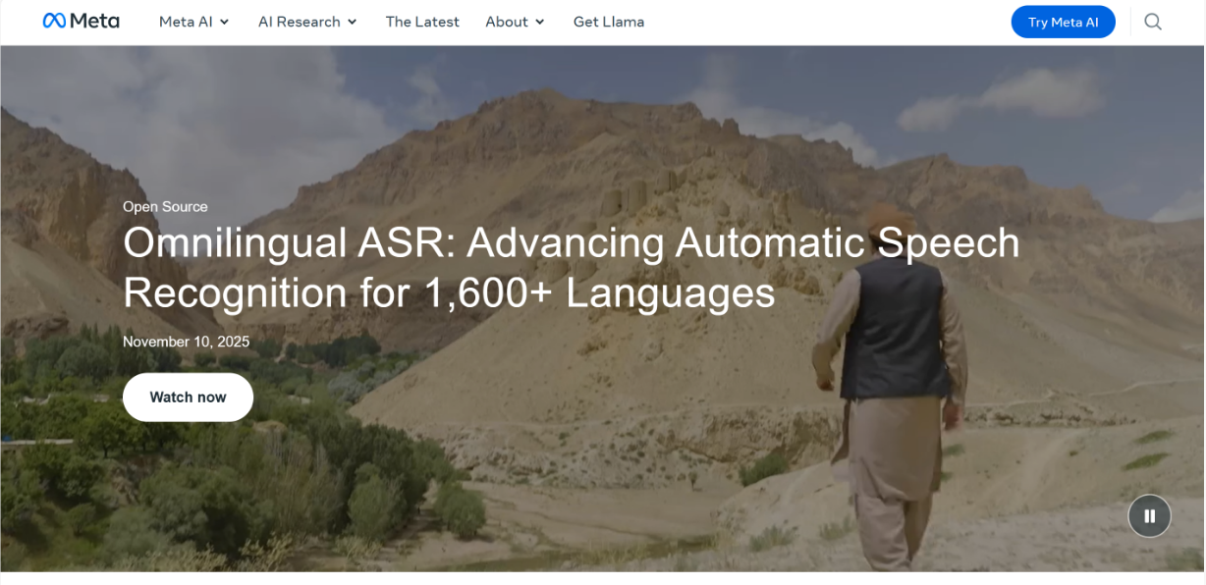Open the Get Llama link
The image size is (1206, 585).
(x=609, y=22)
